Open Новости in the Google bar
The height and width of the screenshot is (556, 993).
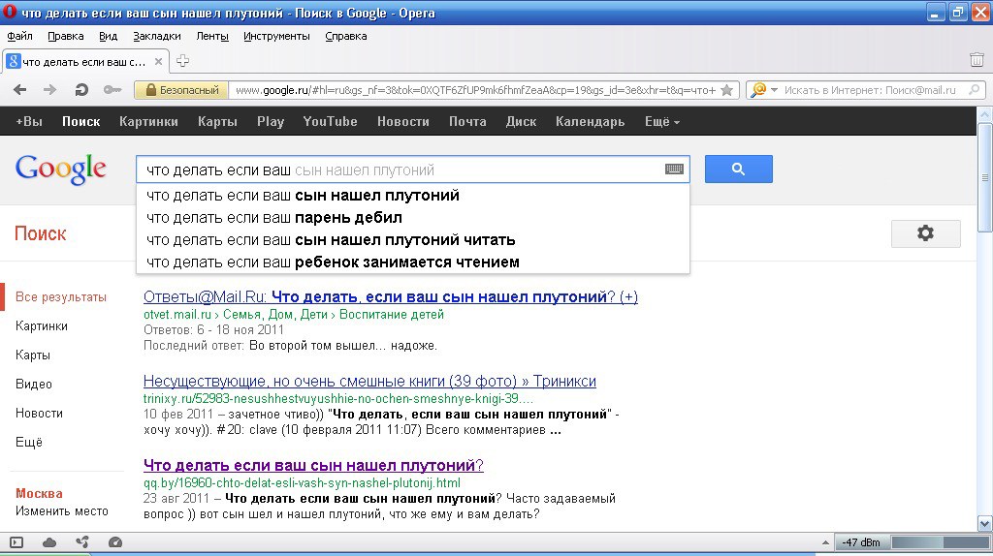pyautogui.click(x=403, y=121)
